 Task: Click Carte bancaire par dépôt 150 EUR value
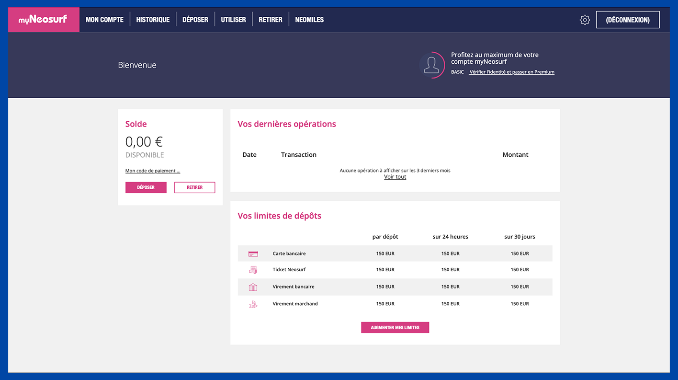coord(385,253)
